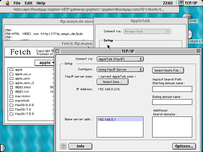
Task: Open the Configure Using MacIP Server popup
Action: [x=120, y=69]
